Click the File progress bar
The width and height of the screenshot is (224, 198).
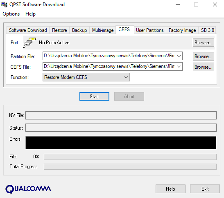[130, 157]
